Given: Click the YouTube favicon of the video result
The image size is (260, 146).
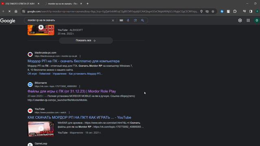Looking at the screenshot, I should (30, 111).
